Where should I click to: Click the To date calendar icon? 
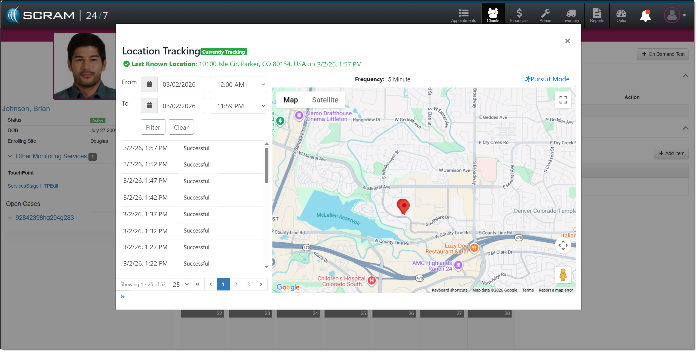[149, 106]
